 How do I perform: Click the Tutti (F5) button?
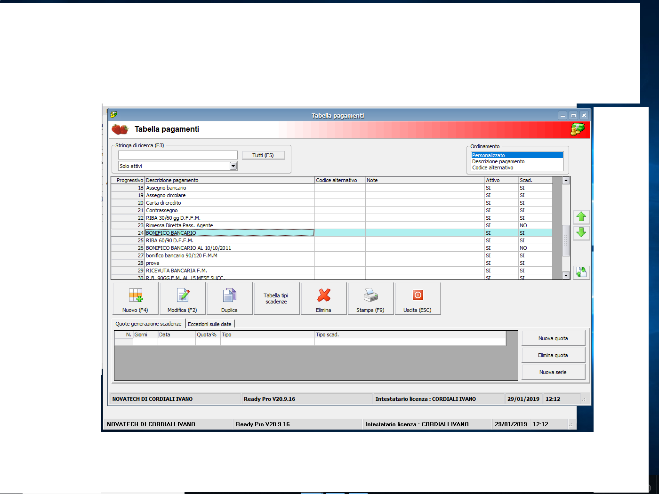(263, 155)
